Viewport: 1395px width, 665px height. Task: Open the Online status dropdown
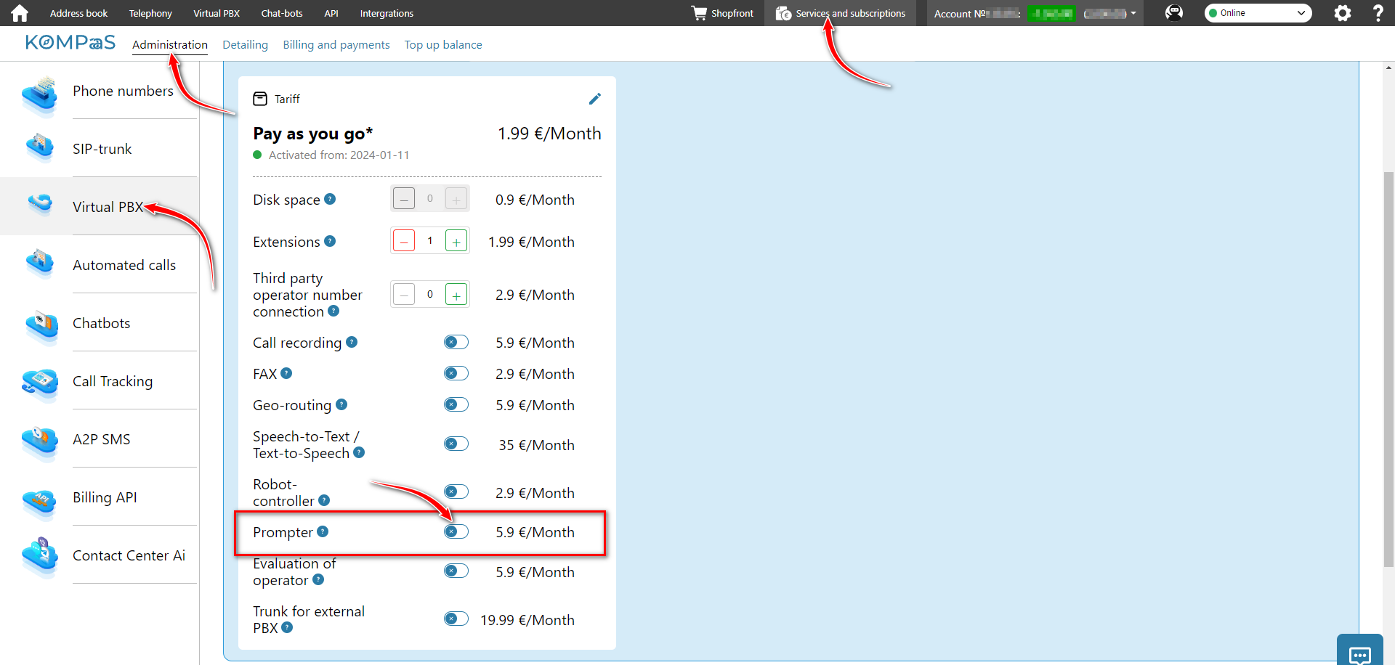pyautogui.click(x=1258, y=13)
